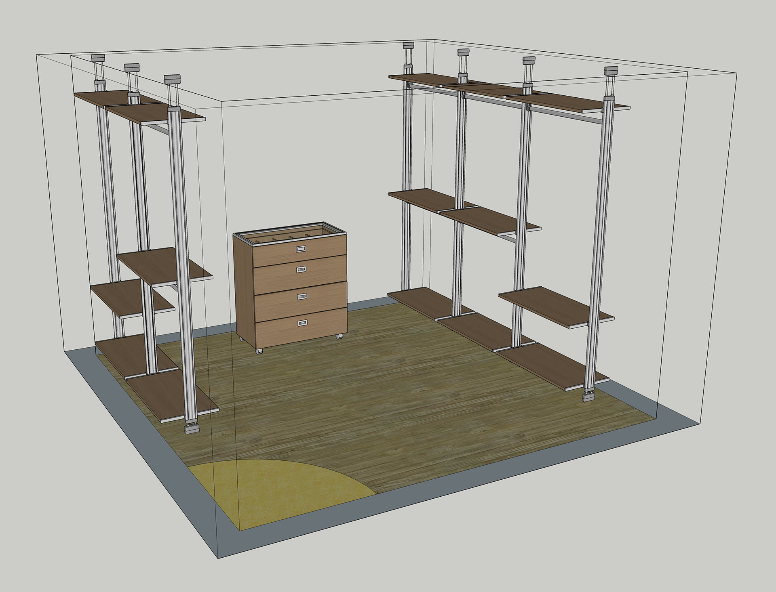776x592 pixels.
Task: Select the front right post's floor foot bracket
Action: (x=589, y=396)
